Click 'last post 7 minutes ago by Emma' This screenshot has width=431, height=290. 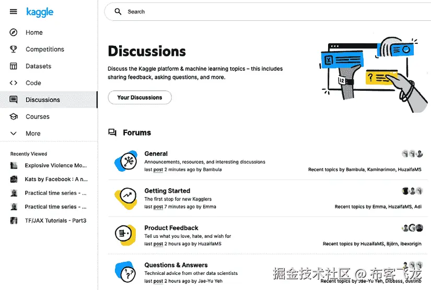point(180,207)
